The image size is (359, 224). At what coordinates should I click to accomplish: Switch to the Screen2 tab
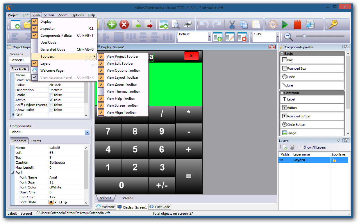tap(127, 198)
